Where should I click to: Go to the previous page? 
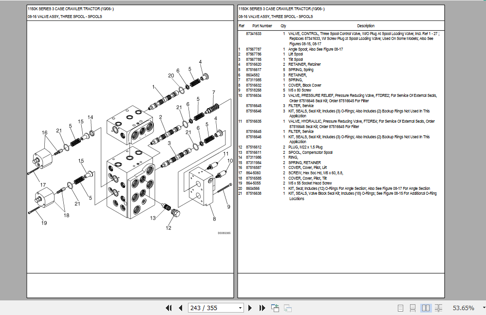(181, 308)
